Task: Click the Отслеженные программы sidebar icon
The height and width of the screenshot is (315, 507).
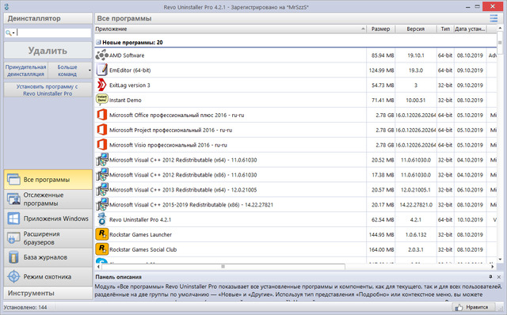Action: 13,199
